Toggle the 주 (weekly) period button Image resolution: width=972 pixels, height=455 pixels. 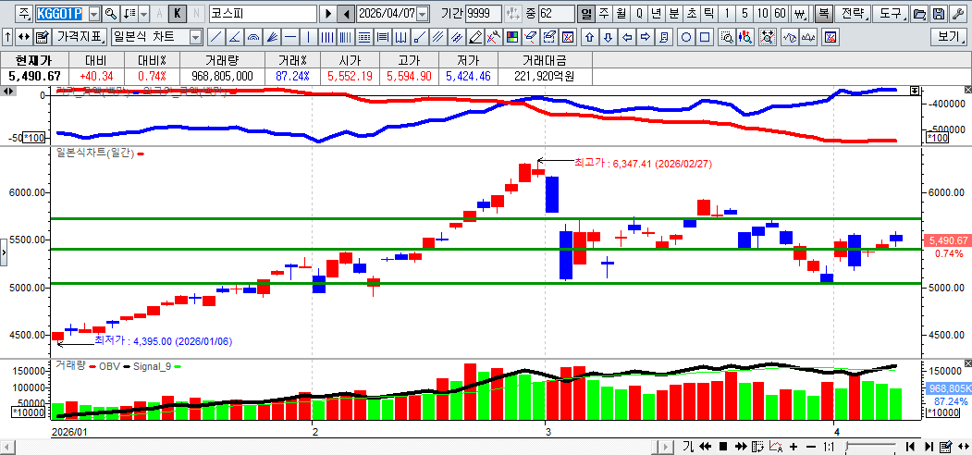tap(604, 14)
